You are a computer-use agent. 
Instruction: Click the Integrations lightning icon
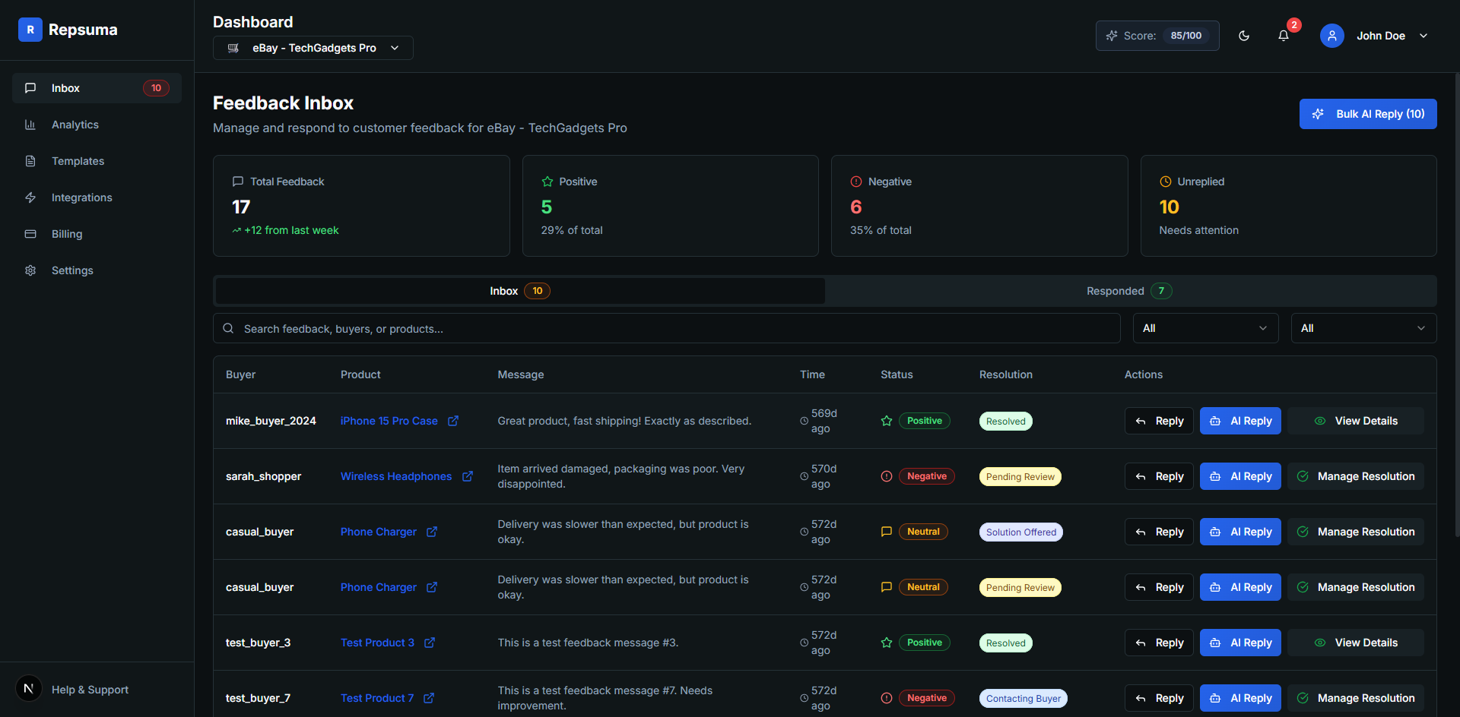(30, 197)
